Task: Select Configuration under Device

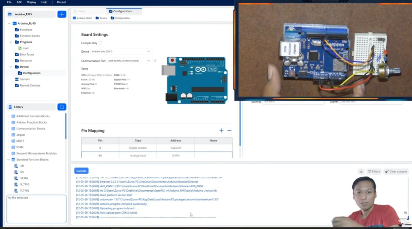Action: pos(32,73)
